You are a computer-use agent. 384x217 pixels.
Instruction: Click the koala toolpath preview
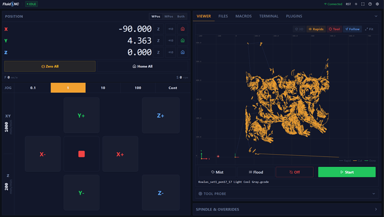[287, 100]
